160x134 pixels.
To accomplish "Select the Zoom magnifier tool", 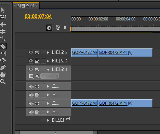I will [3, 82].
